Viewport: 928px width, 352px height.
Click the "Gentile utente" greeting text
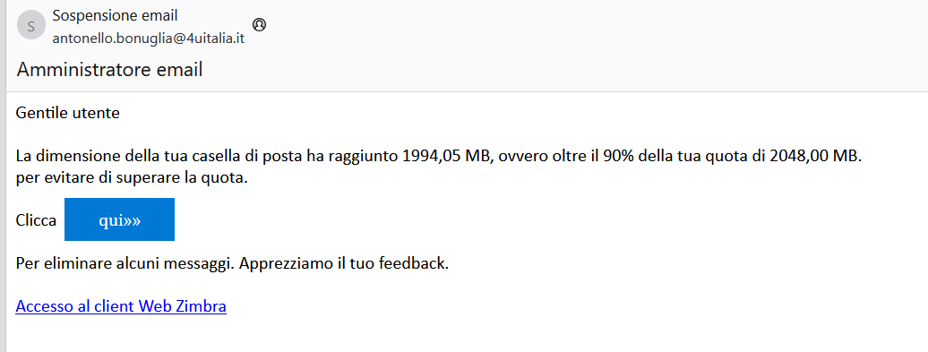(68, 112)
